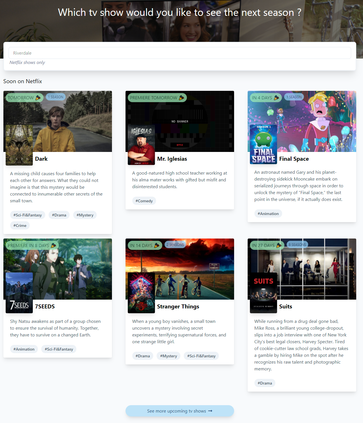Click party icon on IN 4 DAYS badge
Viewport: 363px width, 423px height.
(276, 98)
